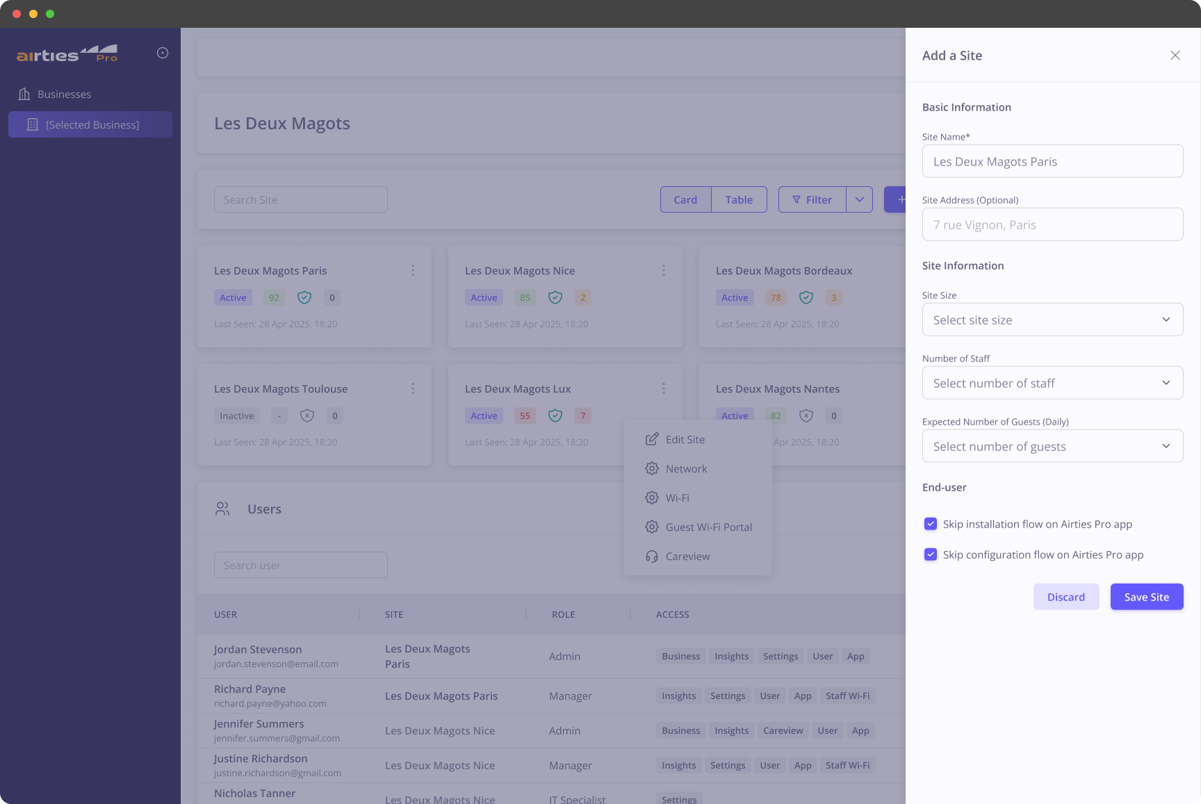Image resolution: width=1201 pixels, height=804 pixels.
Task: Click user Justine Richardson
Action: pyautogui.click(x=261, y=758)
